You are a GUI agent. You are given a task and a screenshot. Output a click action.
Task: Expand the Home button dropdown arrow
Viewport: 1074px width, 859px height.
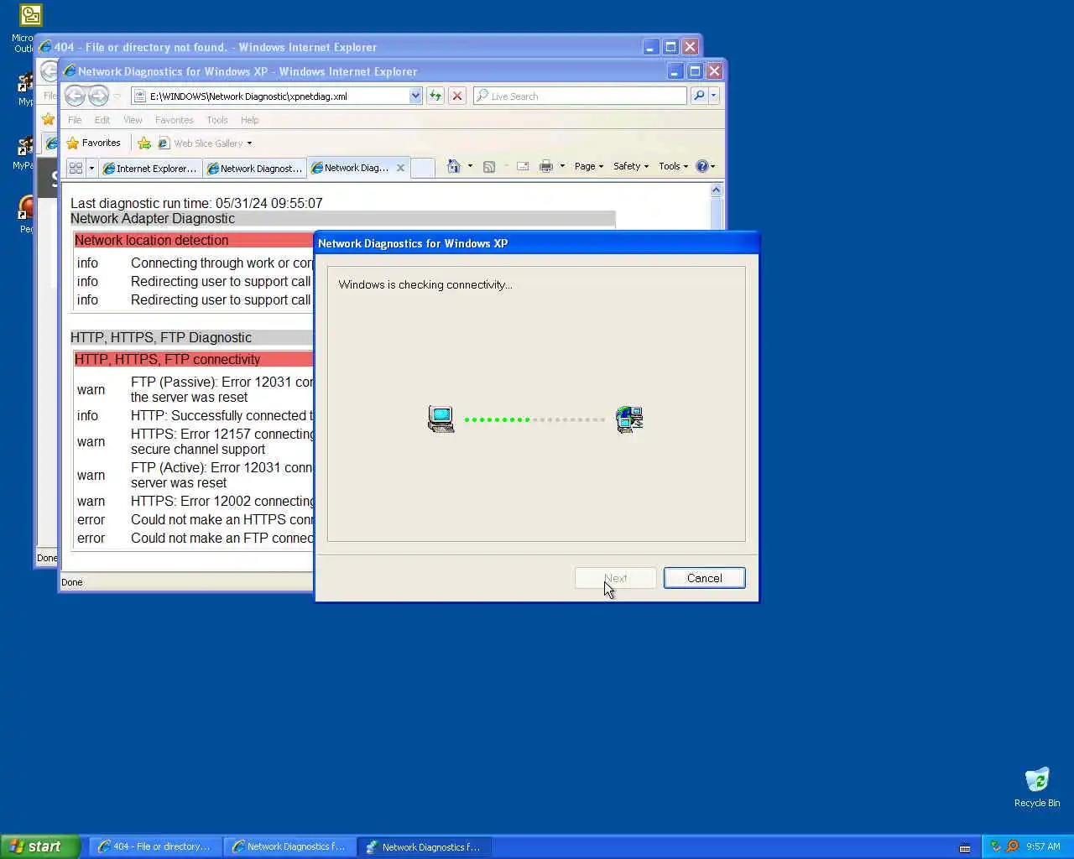pos(470,166)
